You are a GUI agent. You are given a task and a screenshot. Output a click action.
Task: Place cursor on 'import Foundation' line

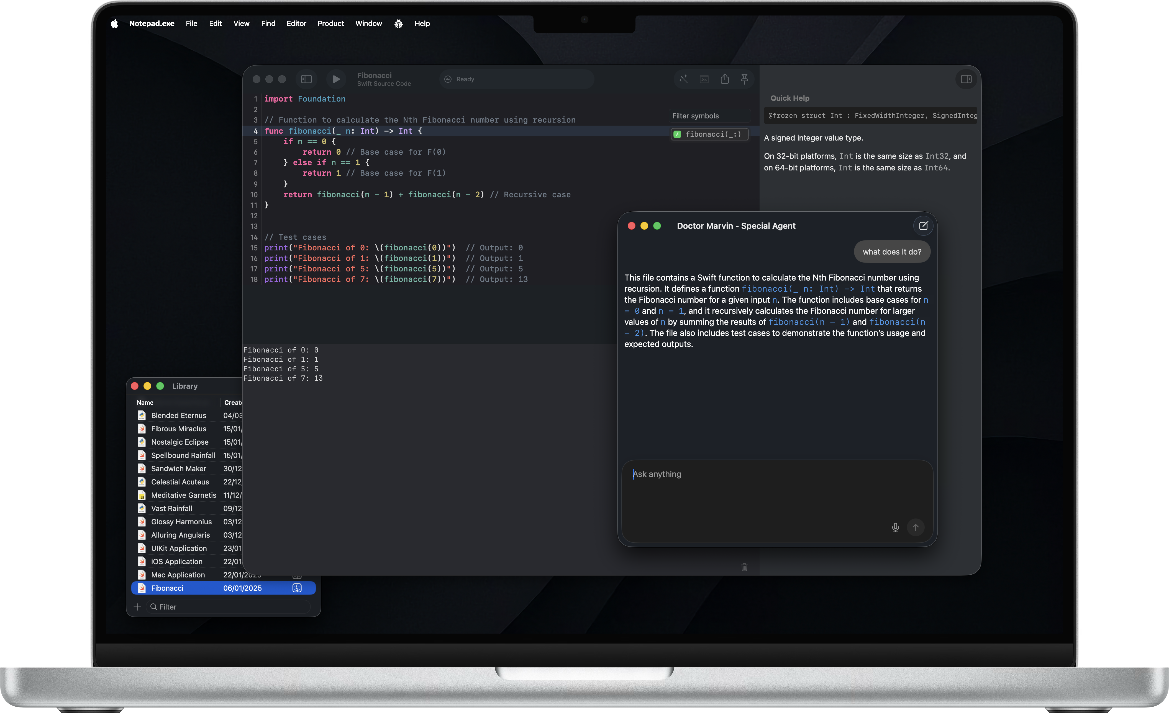click(x=305, y=98)
